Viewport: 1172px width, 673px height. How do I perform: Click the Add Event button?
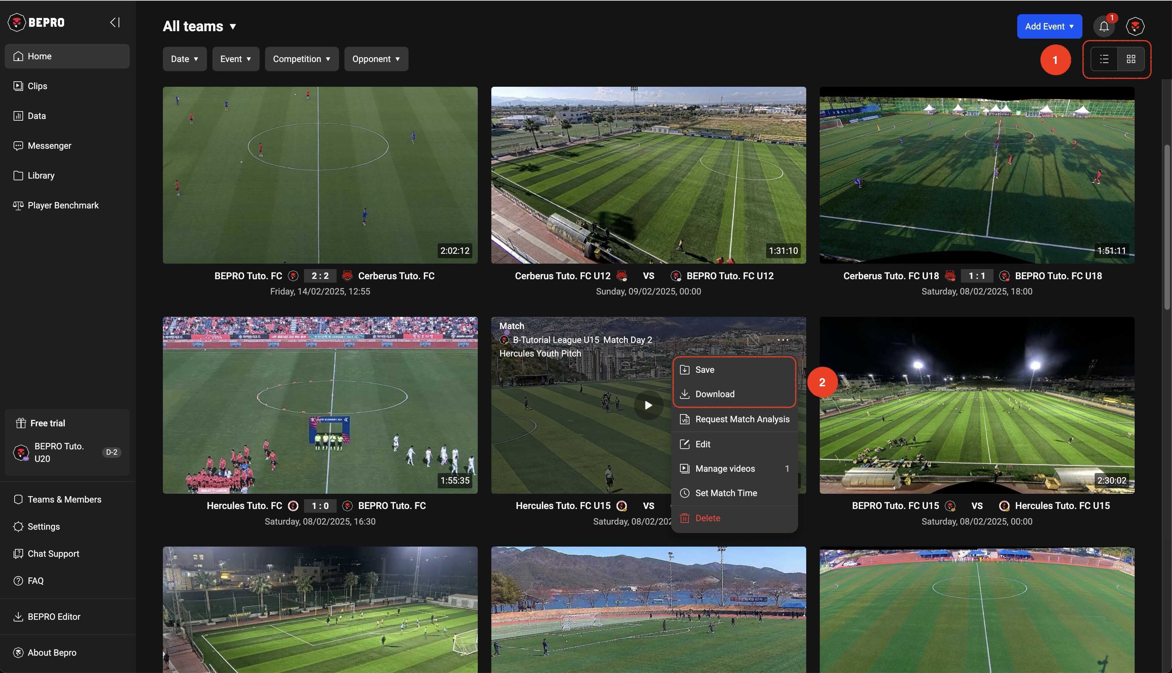(x=1048, y=26)
